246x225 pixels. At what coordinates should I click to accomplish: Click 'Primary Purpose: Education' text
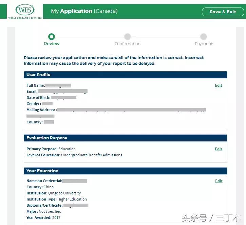[x=51, y=149]
